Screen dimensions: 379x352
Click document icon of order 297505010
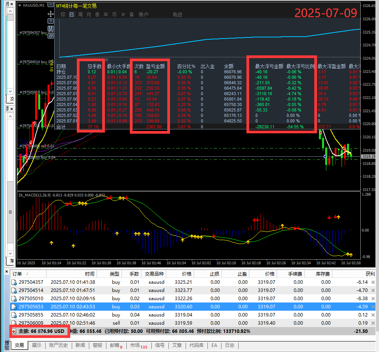(x=14, y=299)
